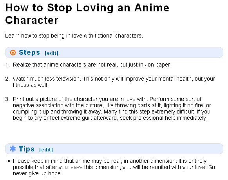Click the bullet point before the tip

[x=9, y=161]
